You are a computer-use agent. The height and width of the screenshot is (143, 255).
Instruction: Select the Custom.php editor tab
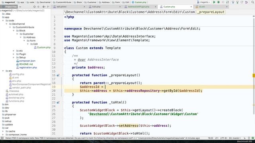[x=169, y=7]
